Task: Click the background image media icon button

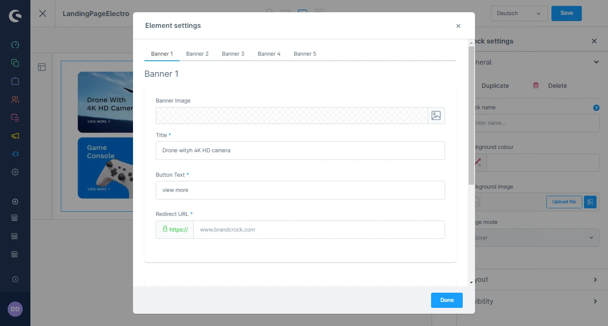Action: tap(590, 202)
